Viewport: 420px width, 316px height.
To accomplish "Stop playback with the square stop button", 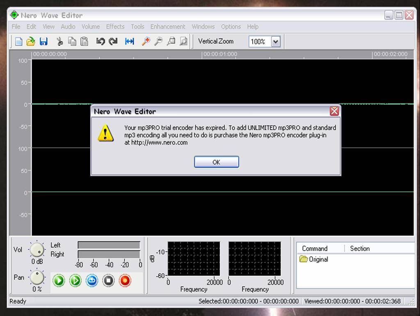I will [108, 281].
